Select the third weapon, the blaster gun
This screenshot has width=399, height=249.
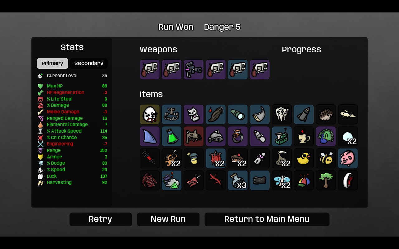[194, 70]
